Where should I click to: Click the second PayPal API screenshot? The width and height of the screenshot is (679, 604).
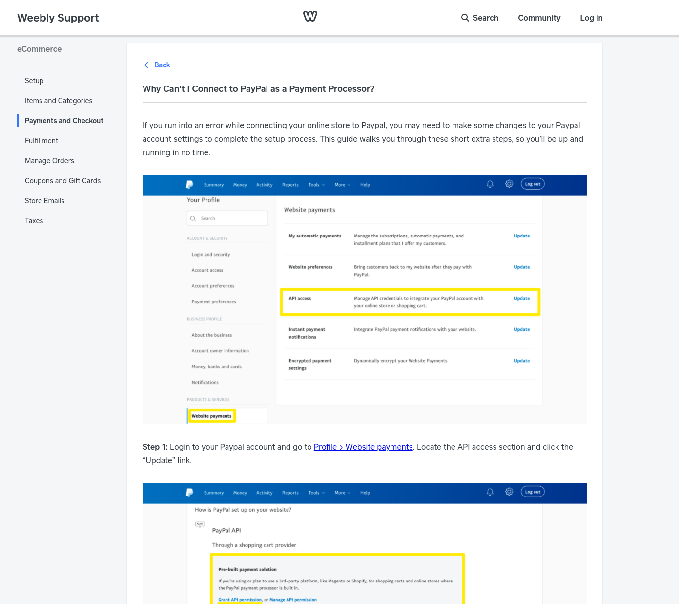[x=365, y=543]
